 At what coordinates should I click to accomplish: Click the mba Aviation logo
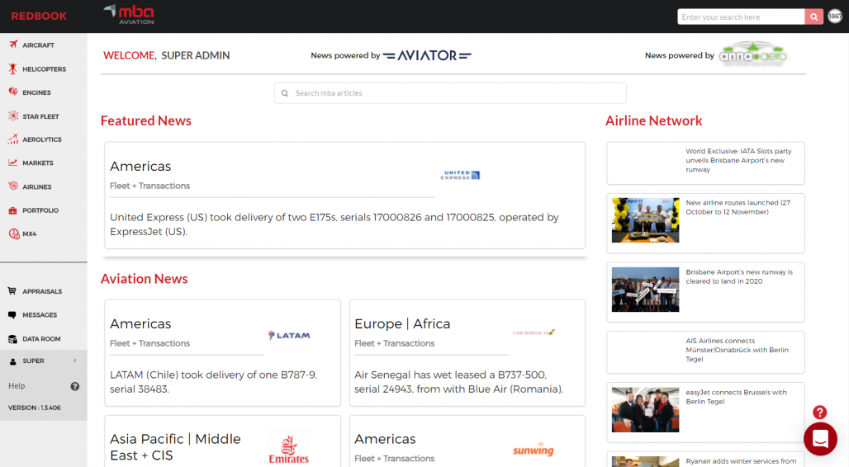pos(130,15)
